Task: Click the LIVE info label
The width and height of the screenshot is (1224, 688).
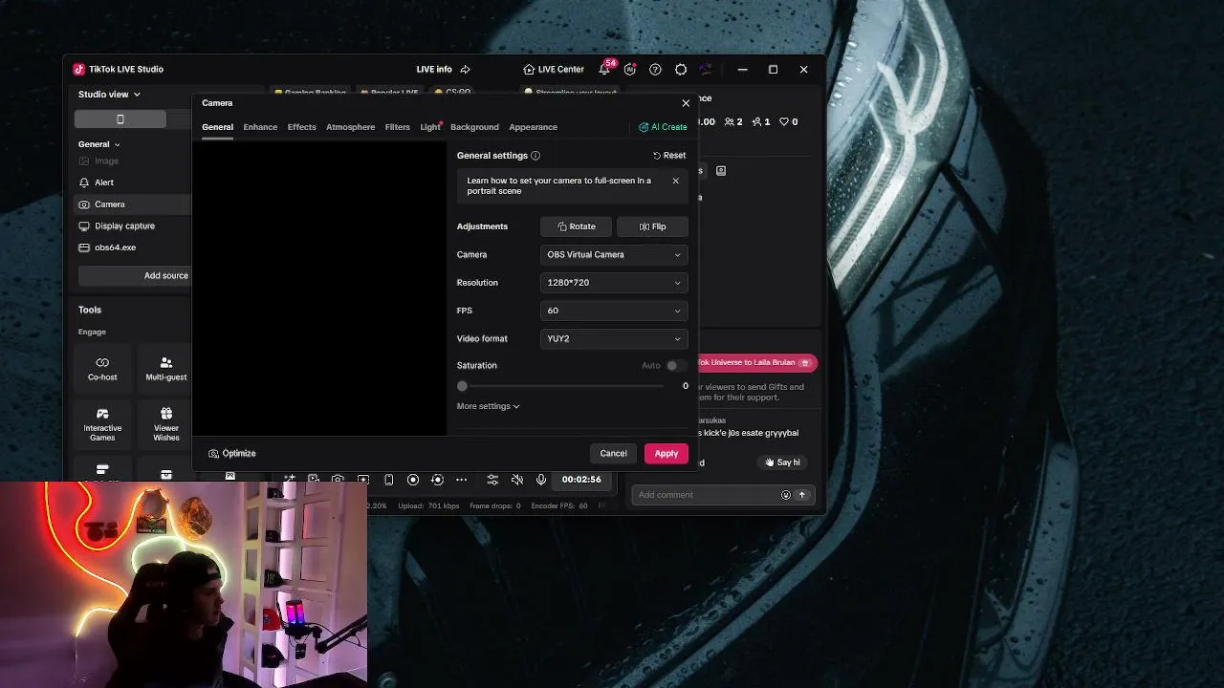Action: (x=434, y=69)
